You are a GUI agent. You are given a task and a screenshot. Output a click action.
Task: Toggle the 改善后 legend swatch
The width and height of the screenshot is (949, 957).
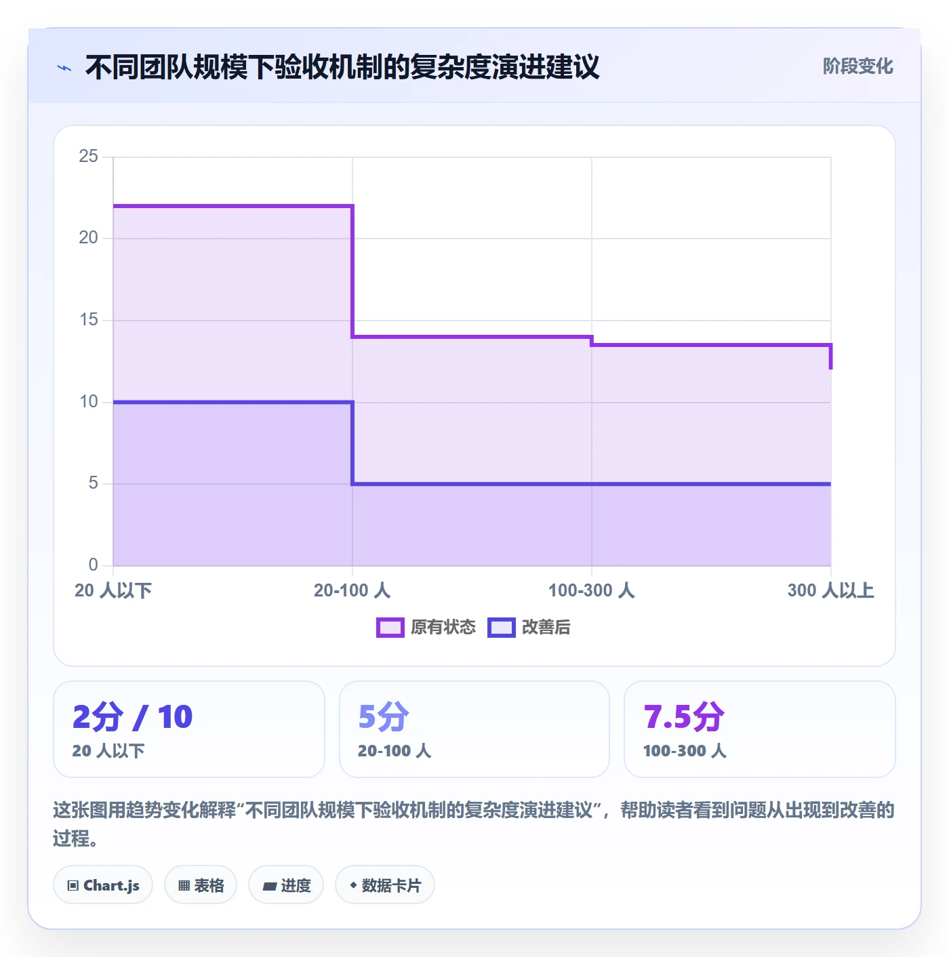502,628
